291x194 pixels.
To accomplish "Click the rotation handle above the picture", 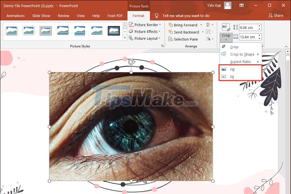I will coord(131,62).
